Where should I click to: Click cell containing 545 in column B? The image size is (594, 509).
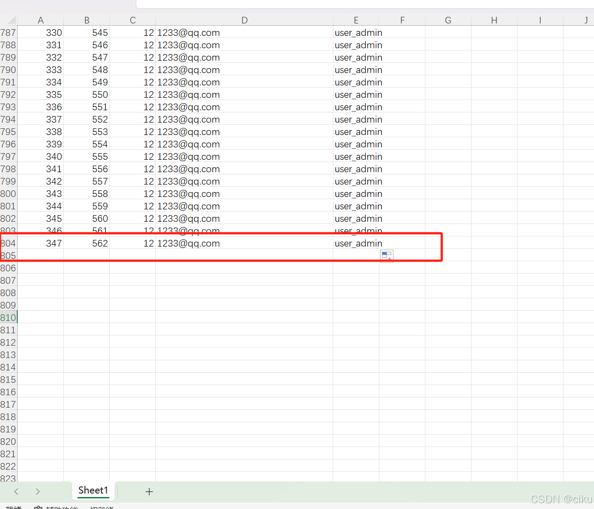pyautogui.click(x=87, y=33)
